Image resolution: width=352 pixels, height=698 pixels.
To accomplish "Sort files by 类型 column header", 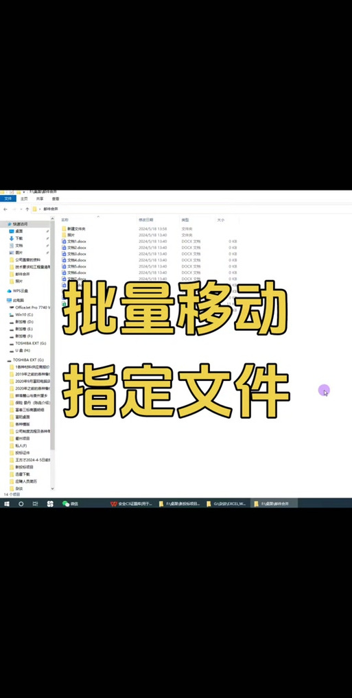I will (185, 220).
